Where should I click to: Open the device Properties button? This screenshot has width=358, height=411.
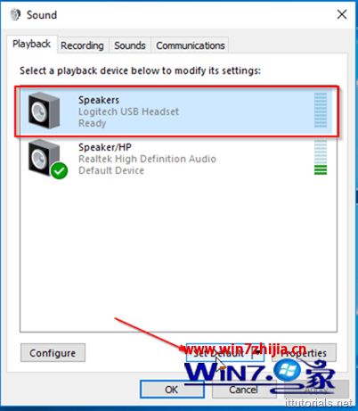pos(304,353)
